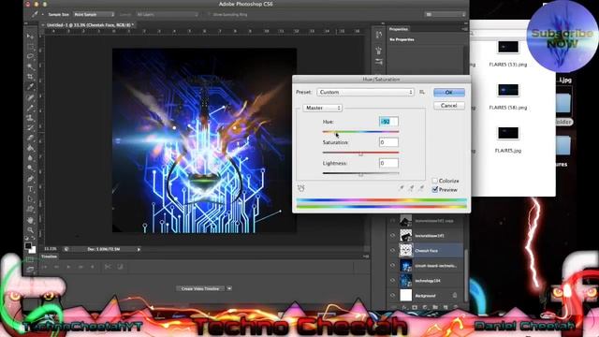Click the Hue slider track
Viewport: 599px width, 337px height.
point(360,132)
